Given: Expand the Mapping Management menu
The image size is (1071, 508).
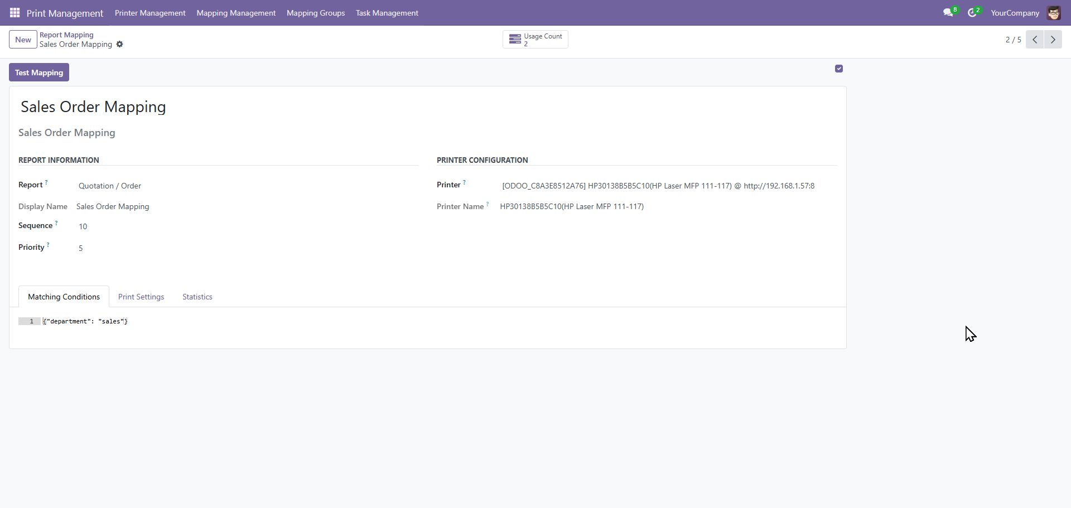Looking at the screenshot, I should pyautogui.click(x=236, y=13).
